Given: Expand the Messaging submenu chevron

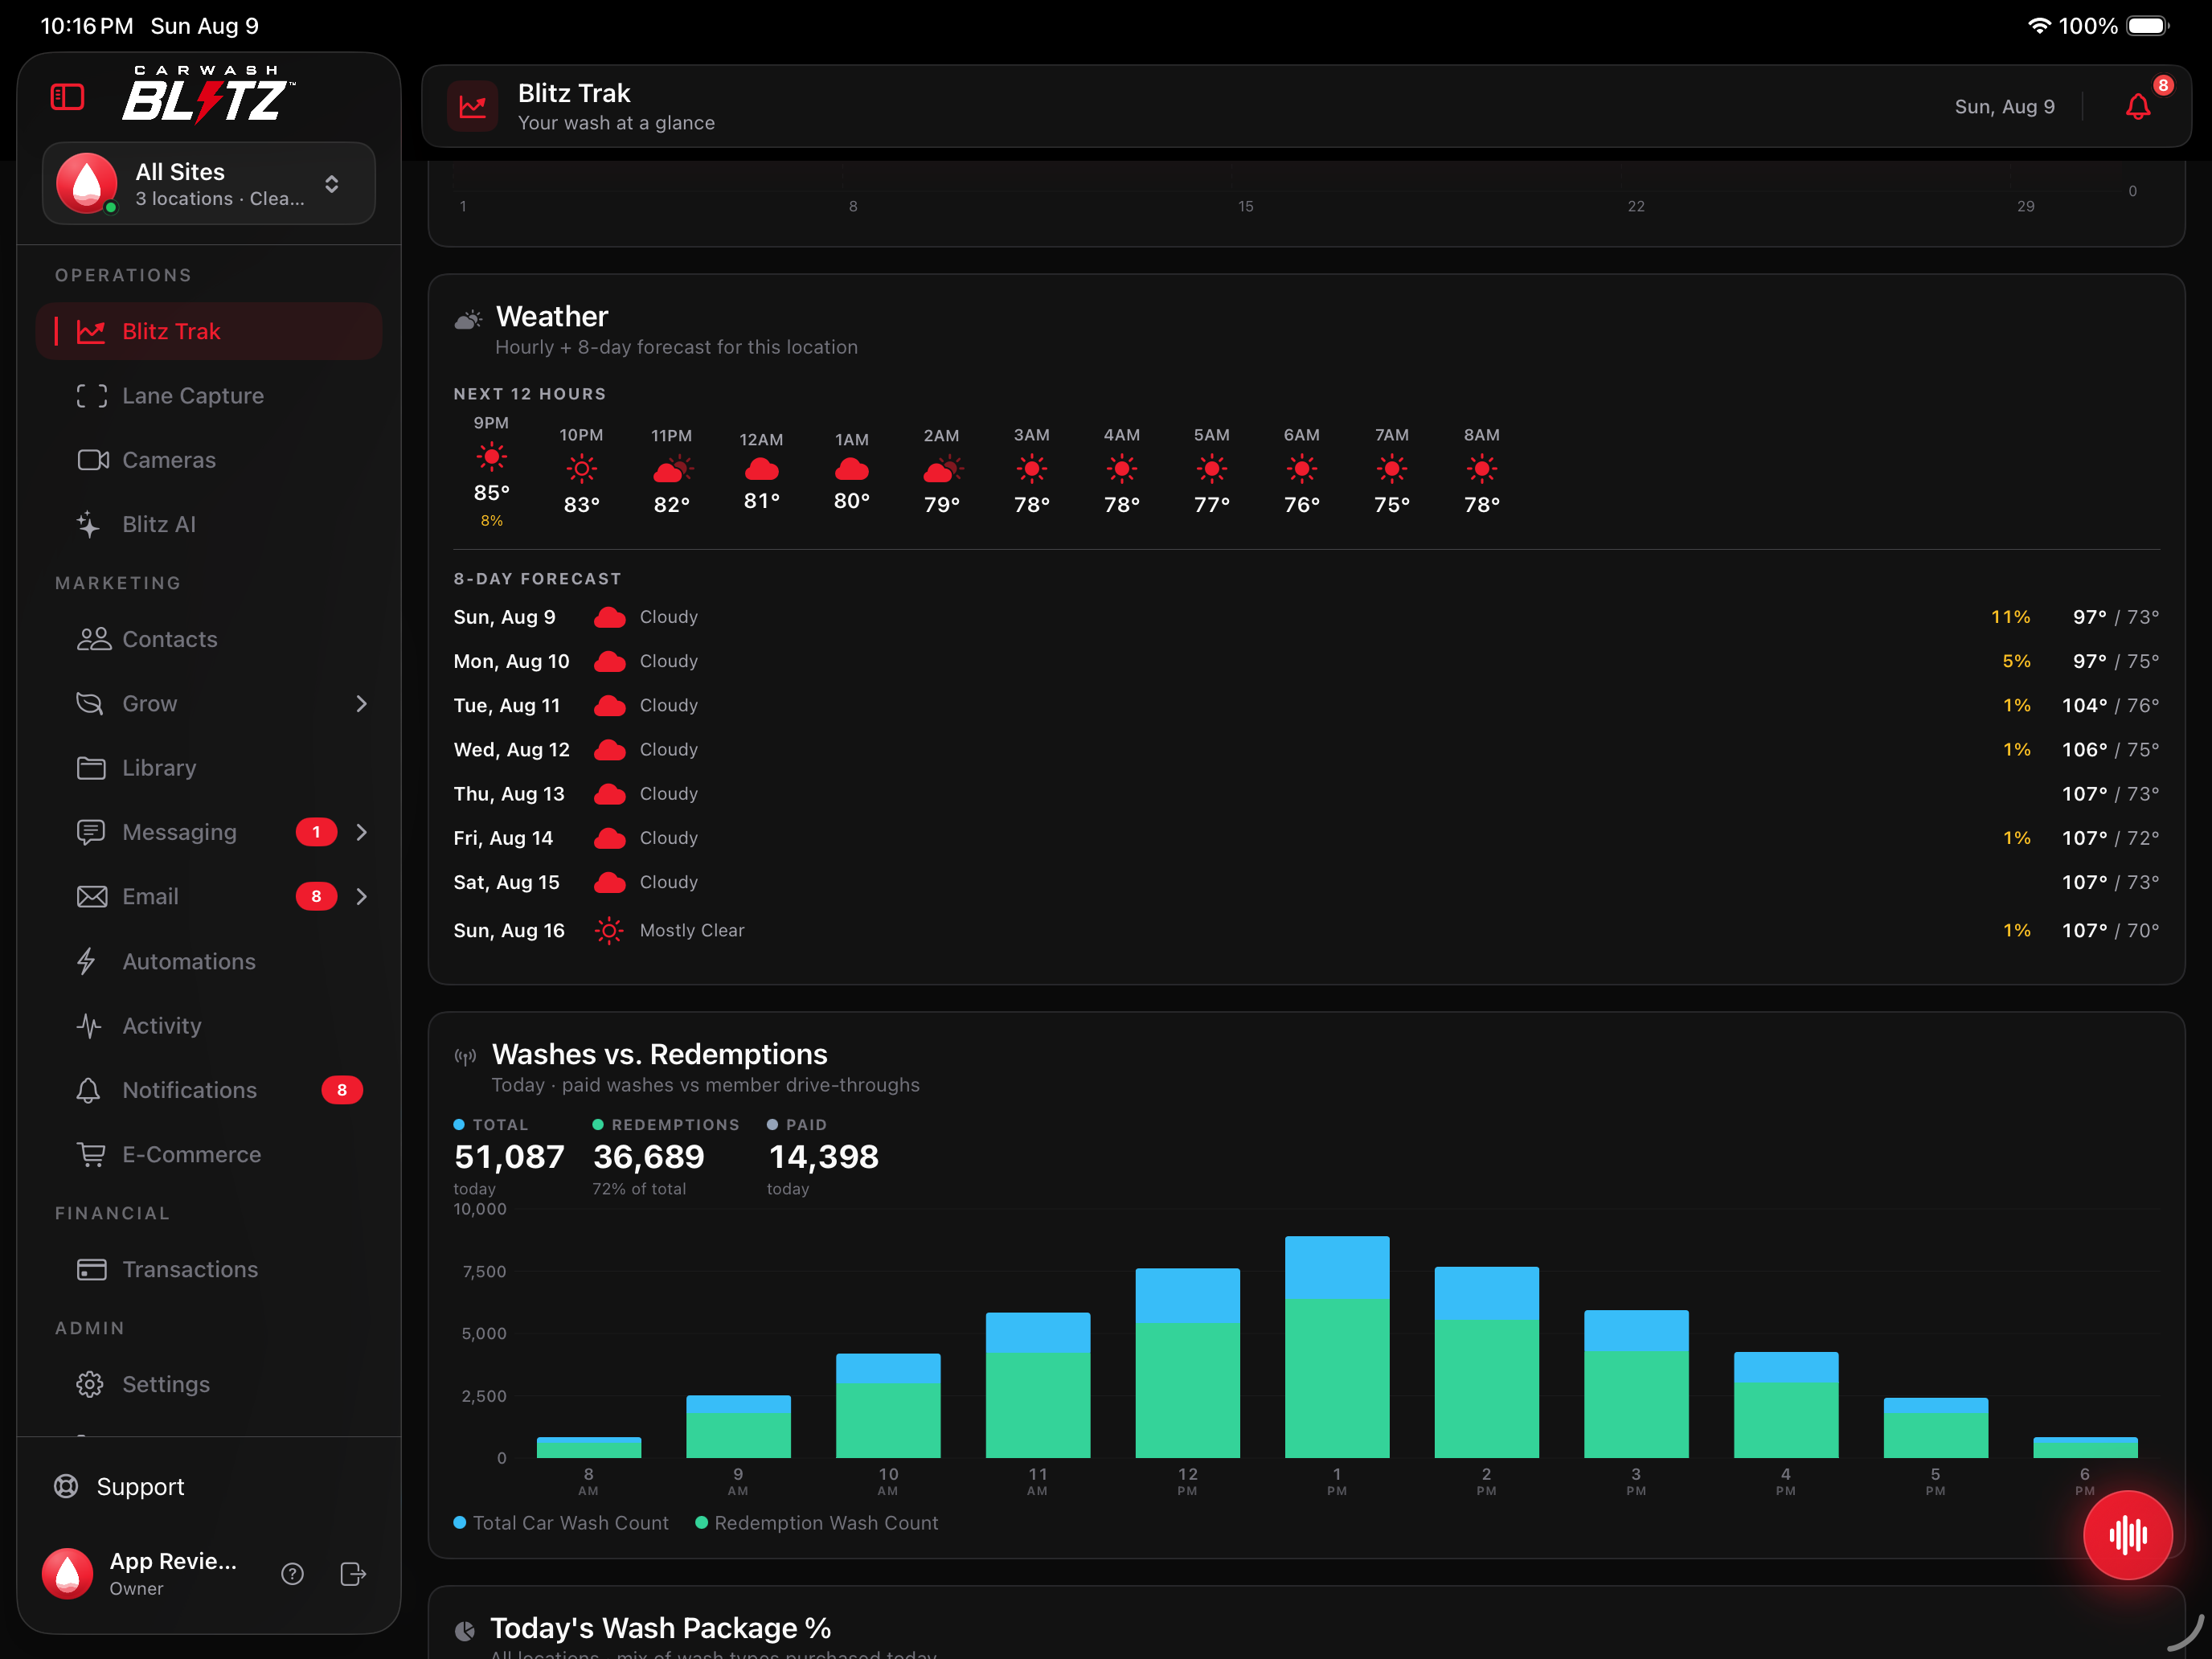Looking at the screenshot, I should [x=362, y=832].
